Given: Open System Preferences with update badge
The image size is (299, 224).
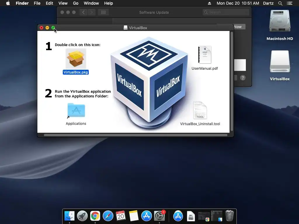Looking at the screenshot, I should click(x=159, y=216).
